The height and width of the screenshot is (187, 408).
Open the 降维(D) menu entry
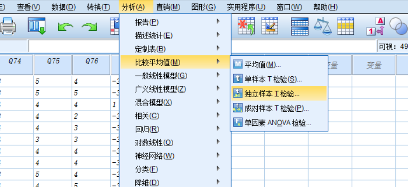pos(175,182)
